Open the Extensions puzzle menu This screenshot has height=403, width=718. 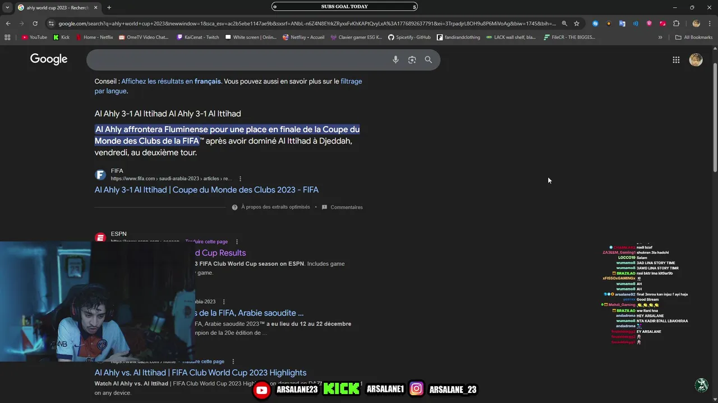click(x=676, y=24)
